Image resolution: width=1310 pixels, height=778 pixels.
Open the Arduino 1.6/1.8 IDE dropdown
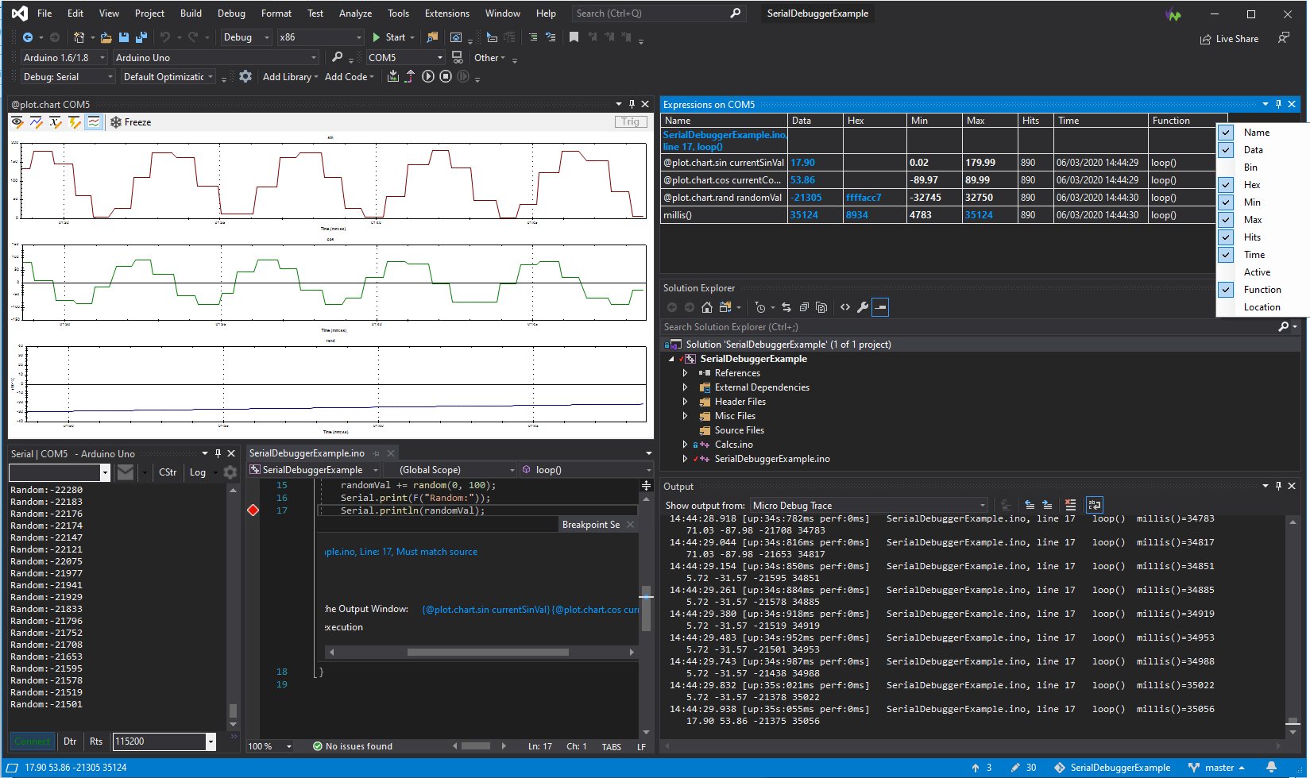click(64, 57)
